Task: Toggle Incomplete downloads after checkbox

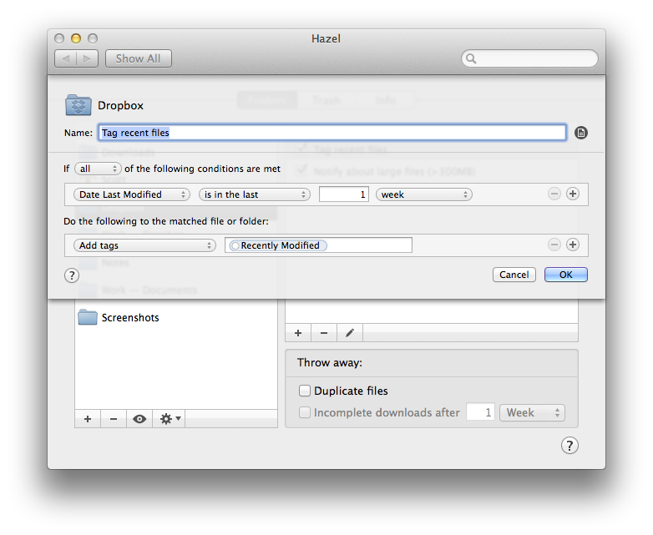Action: (305, 412)
